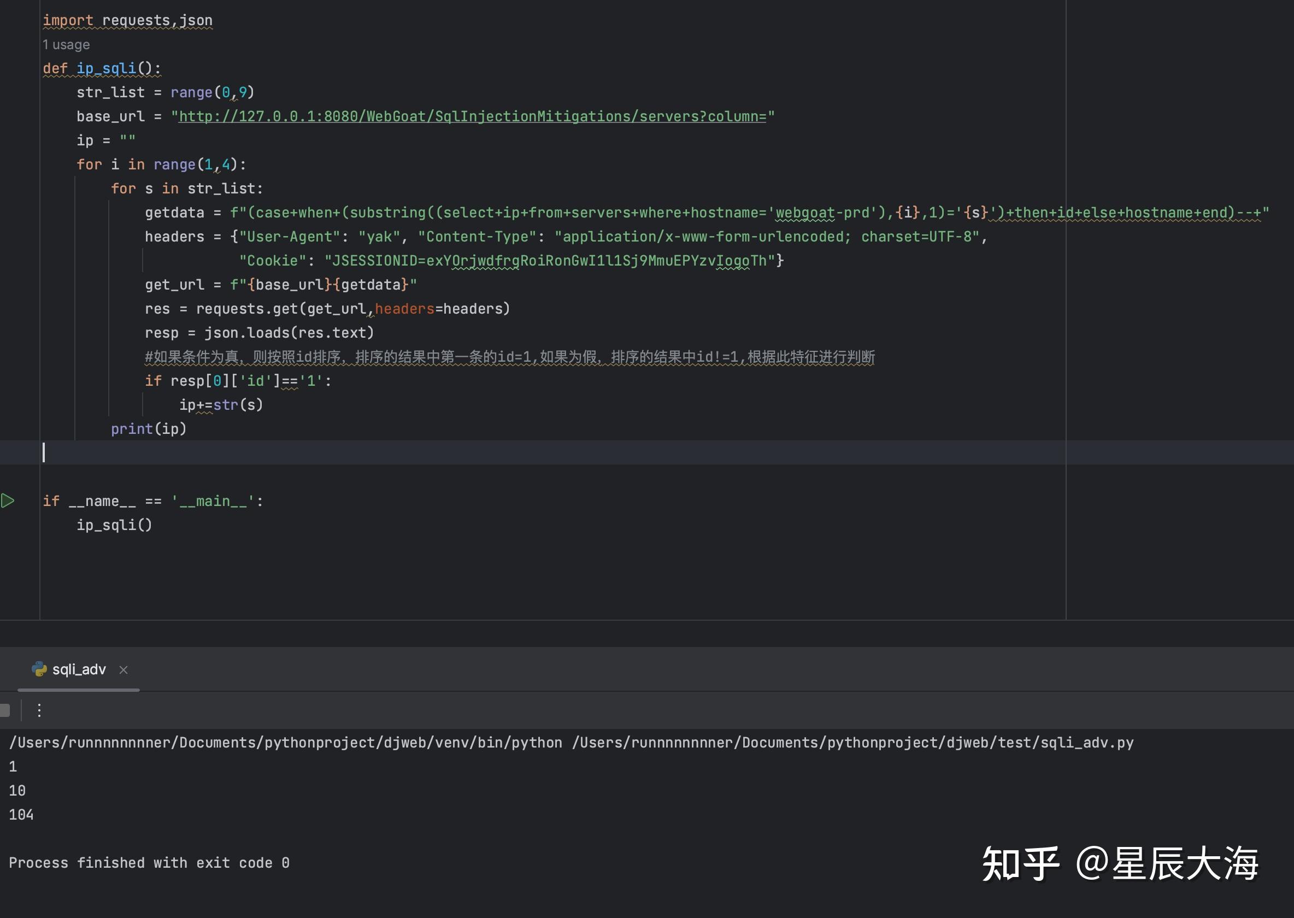Switch to the sqli_adv run tab

pos(78,669)
